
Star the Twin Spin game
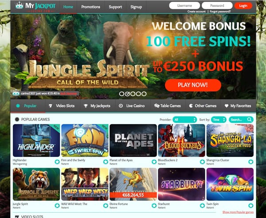[251, 206]
